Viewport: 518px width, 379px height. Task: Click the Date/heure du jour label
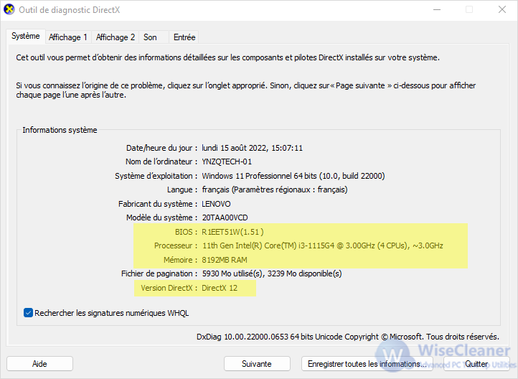161,148
